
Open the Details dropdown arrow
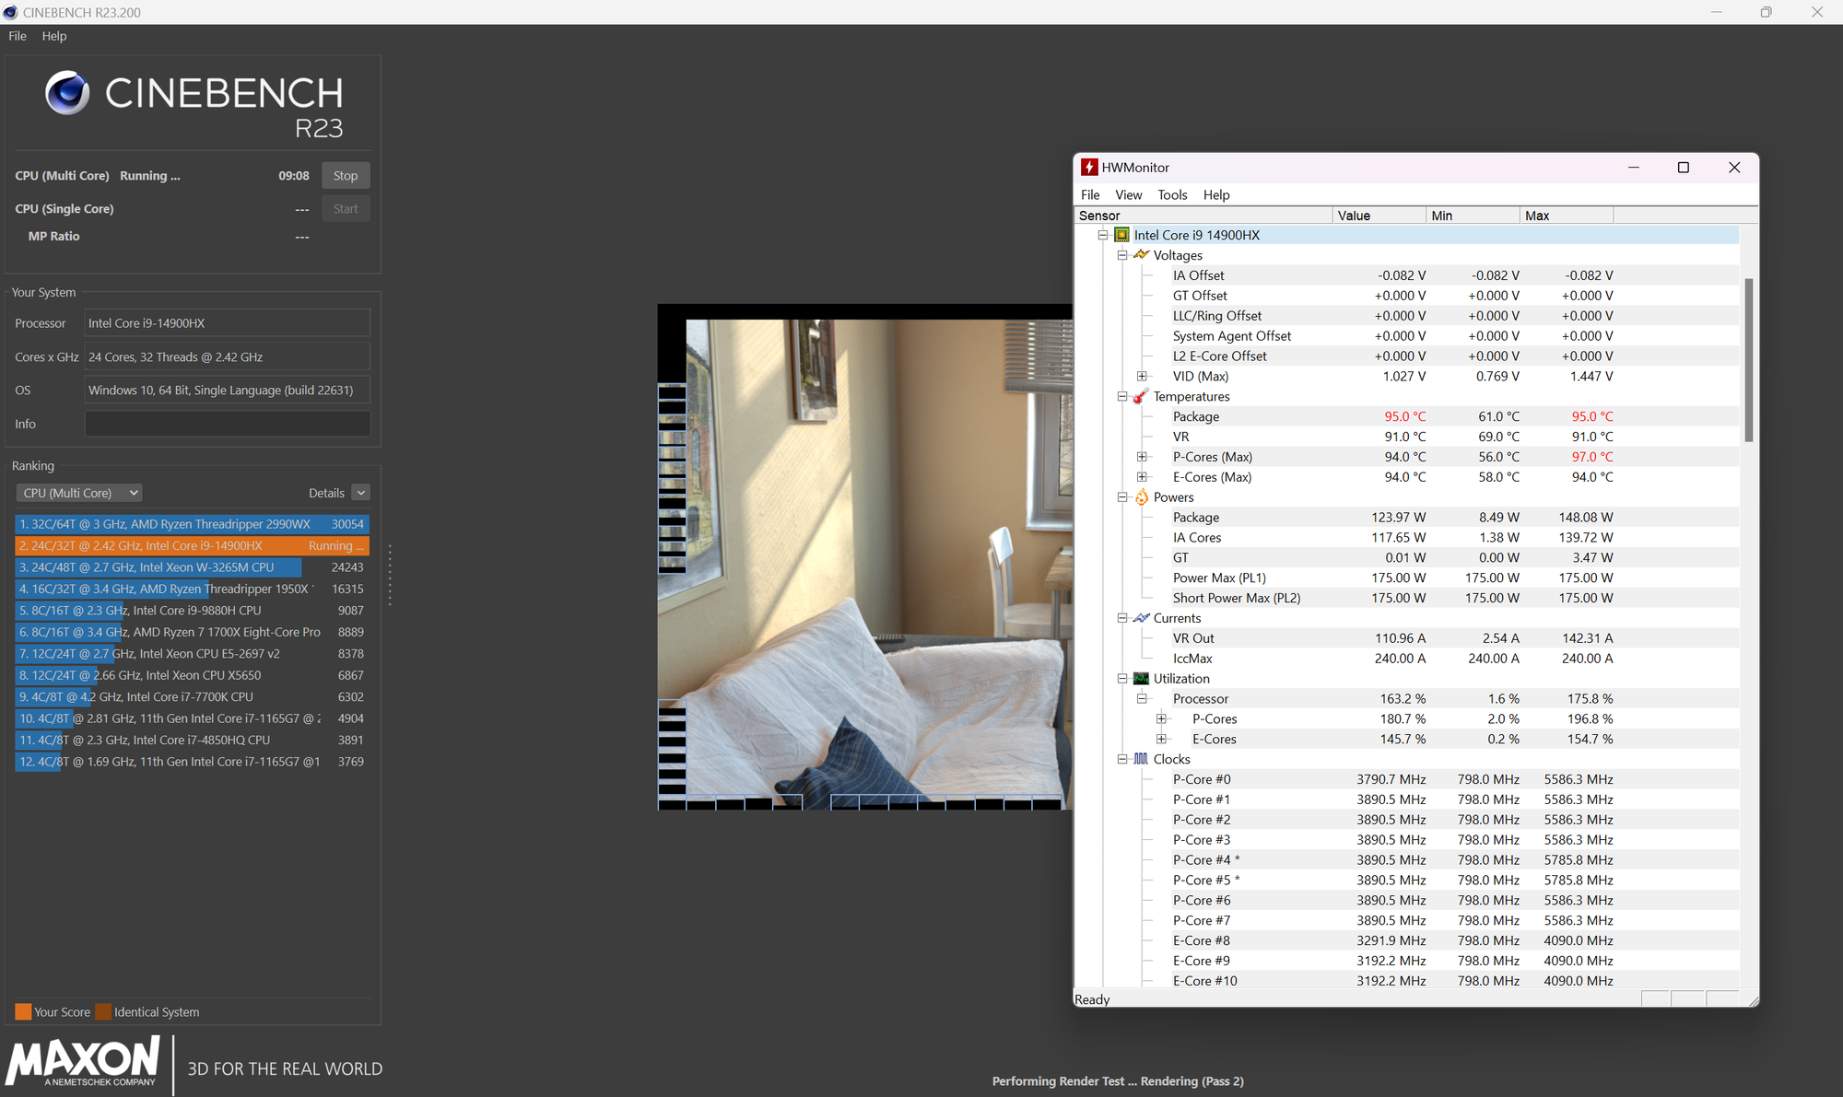[361, 493]
